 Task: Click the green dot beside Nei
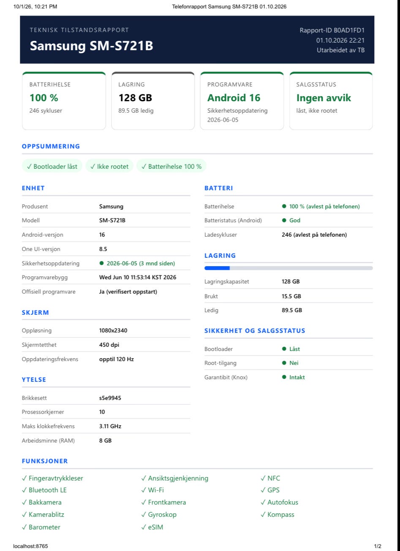click(284, 363)
